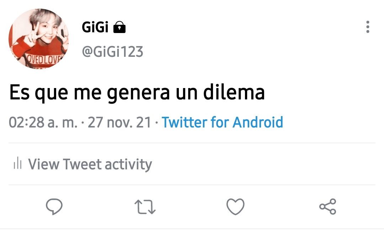Click the word 'activity' in Tweet activity row
Image resolution: width=384 pixels, height=234 pixels.
[x=128, y=164]
